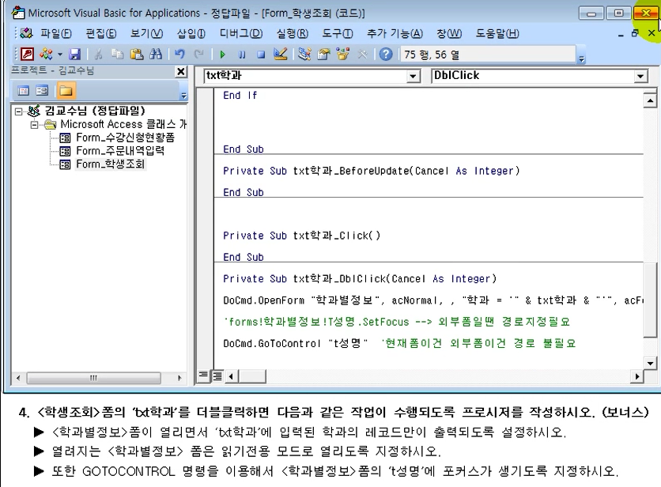Open the 도구(T) menu
661x487 pixels.
[338, 33]
